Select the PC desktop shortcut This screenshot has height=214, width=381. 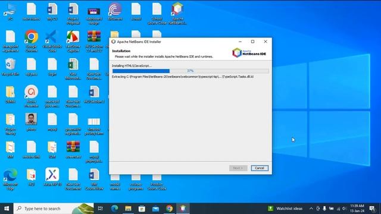coord(10,12)
